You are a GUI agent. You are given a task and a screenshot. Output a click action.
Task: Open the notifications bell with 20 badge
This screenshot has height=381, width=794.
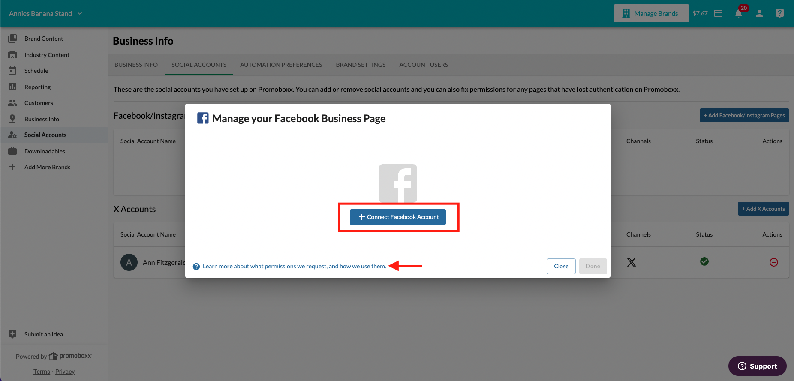[739, 13]
